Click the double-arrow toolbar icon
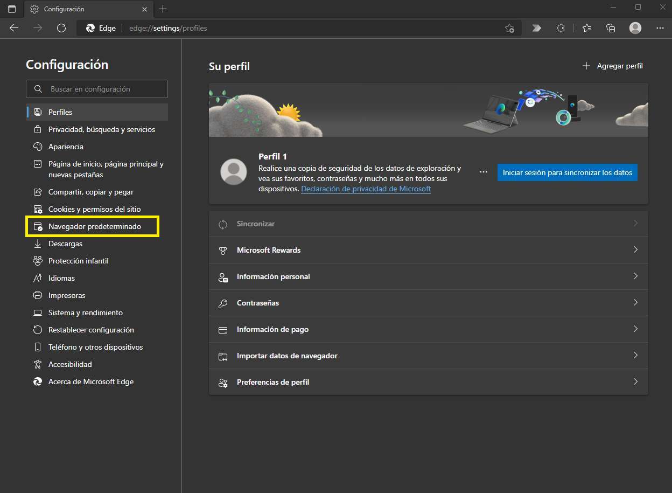672x493 pixels. pos(536,28)
